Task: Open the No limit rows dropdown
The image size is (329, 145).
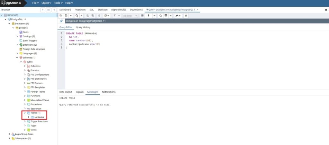Action: click(x=130, y=15)
